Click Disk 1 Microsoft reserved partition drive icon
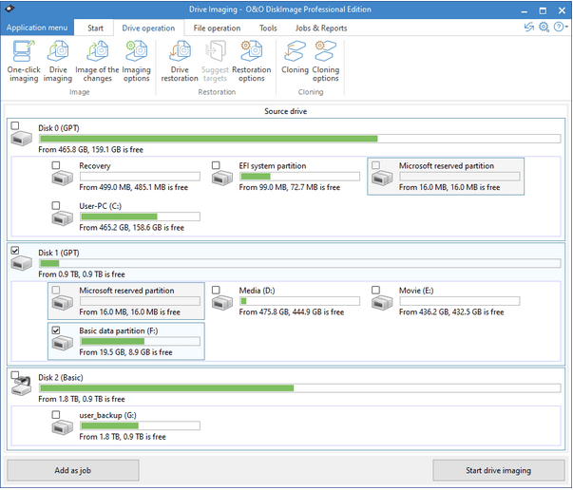Image resolution: width=573 pixels, height=490 pixels. tap(62, 303)
